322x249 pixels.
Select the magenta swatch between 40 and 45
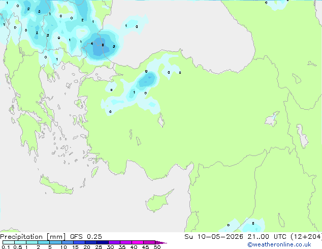coord(138,242)
